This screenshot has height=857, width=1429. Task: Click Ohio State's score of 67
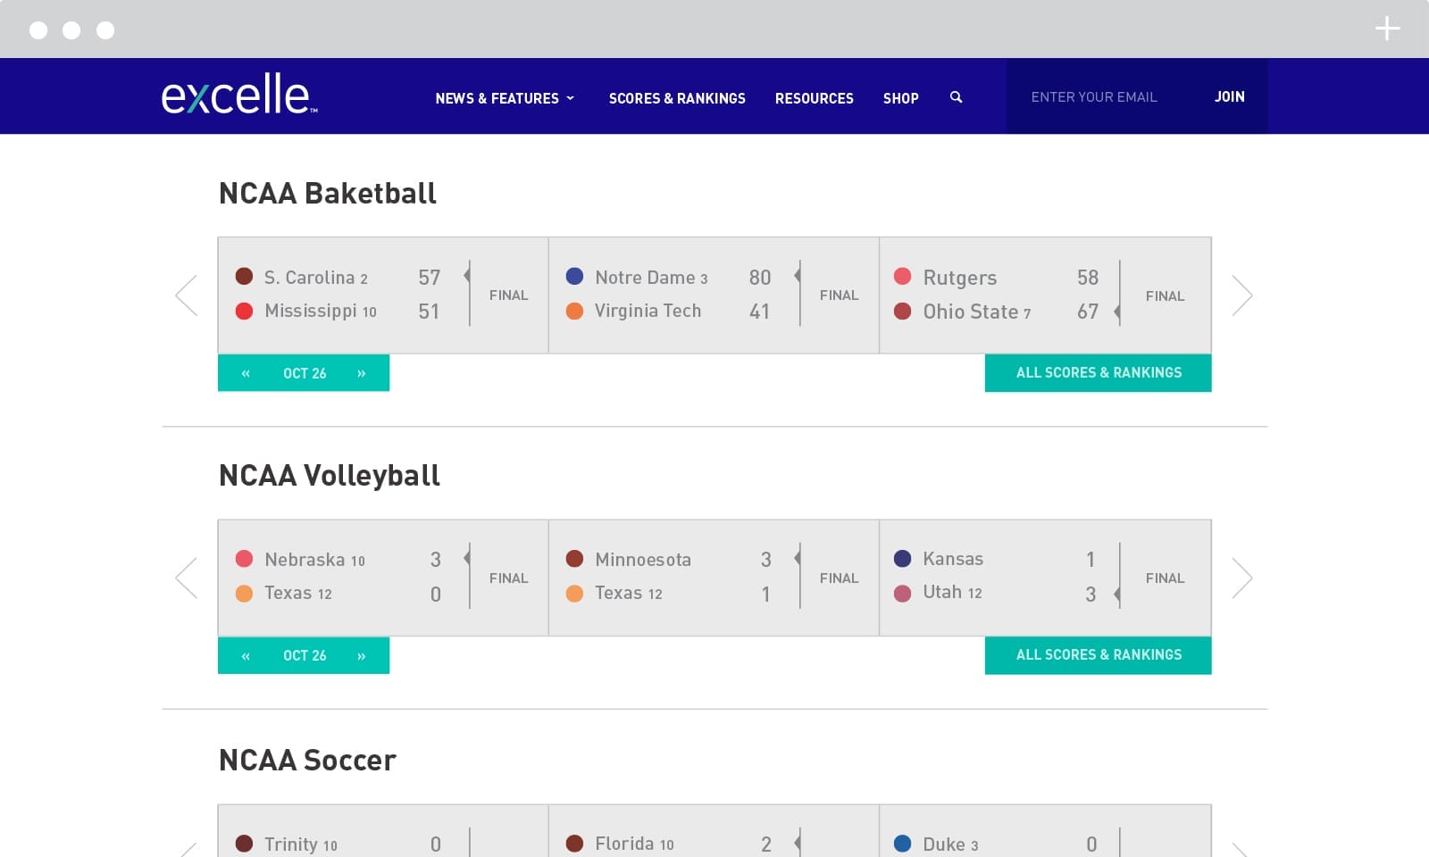(1088, 312)
